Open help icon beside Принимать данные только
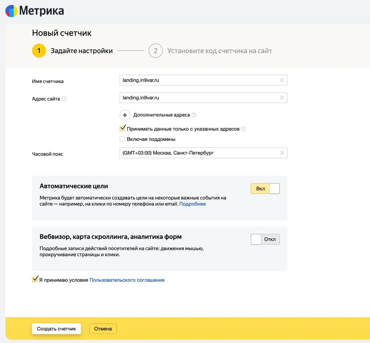370x343 pixels. pyautogui.click(x=243, y=129)
